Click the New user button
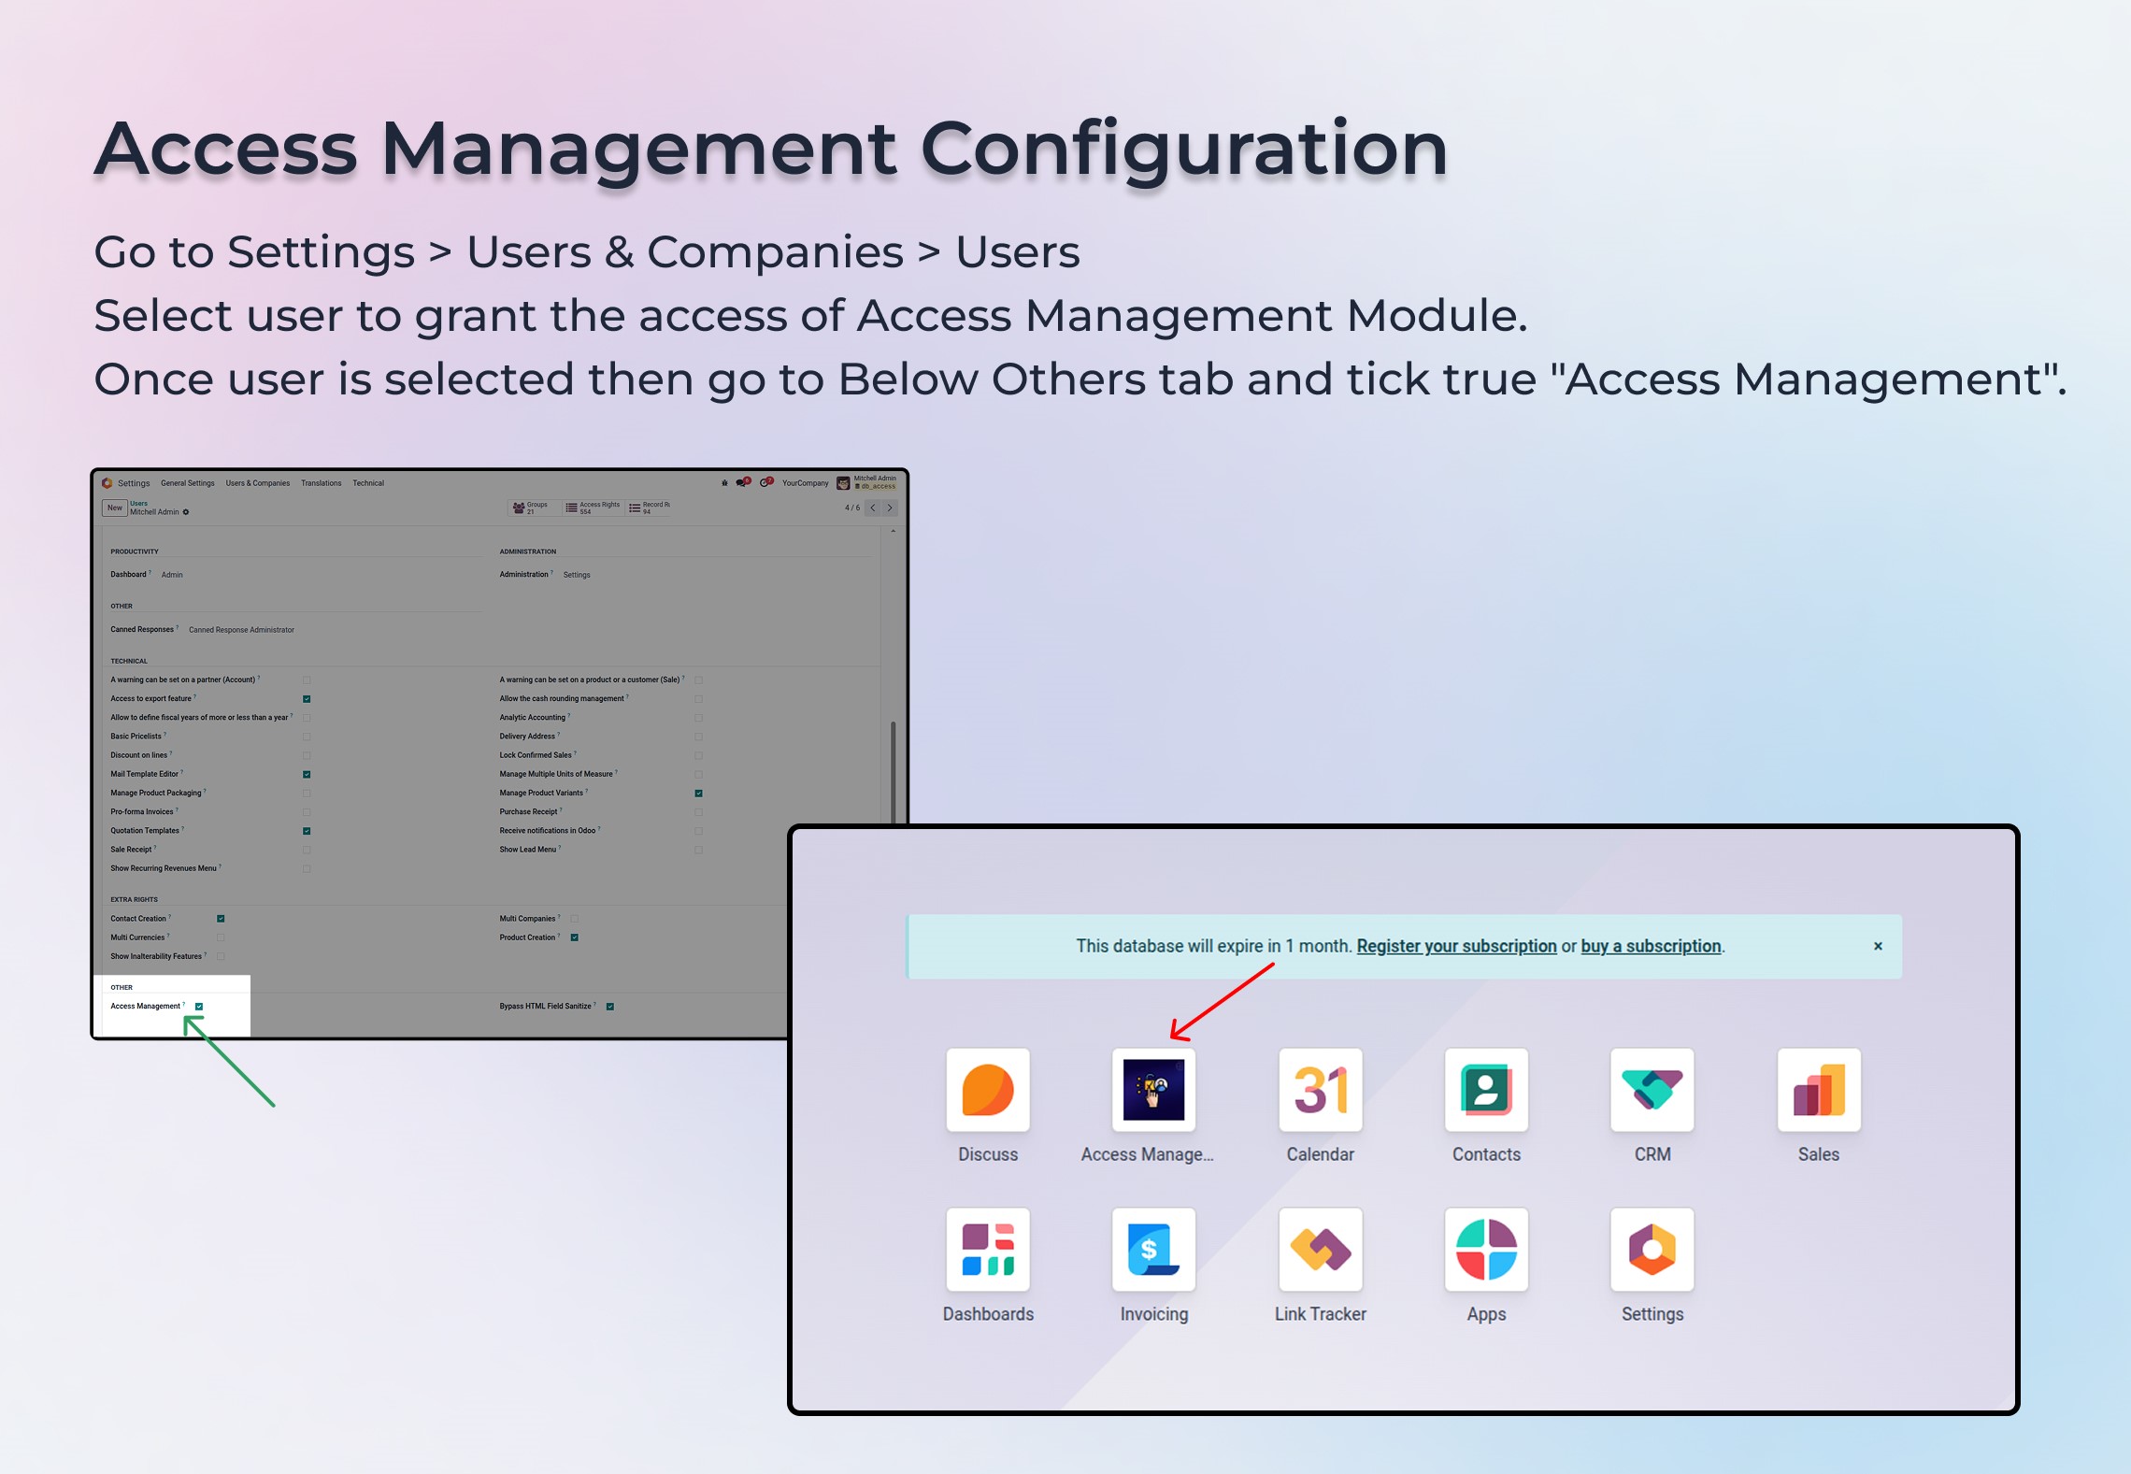 pos(114,508)
